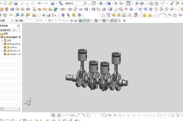Select the zhuangpei assembly node
This screenshot has height=121, width=183.
[12, 37]
